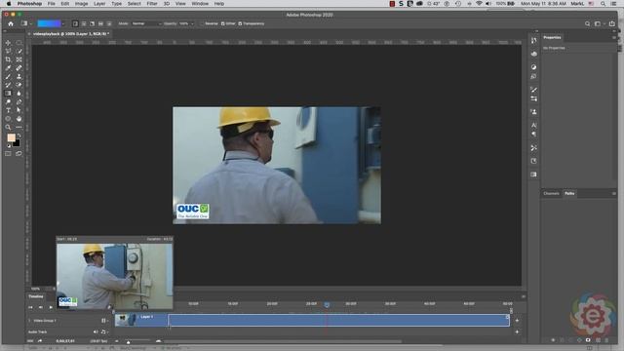Select the Ellipse shape tool
The width and height of the screenshot is (624, 351).
[x=8, y=119]
